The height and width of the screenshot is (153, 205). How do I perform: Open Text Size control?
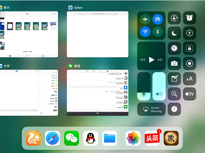point(190,79)
